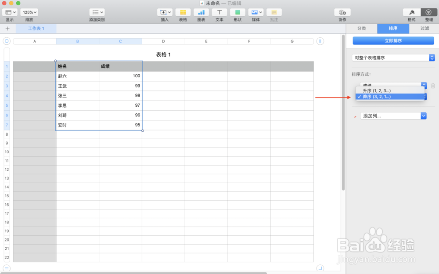The width and height of the screenshot is (439, 274).
Task: Select column A header
Action: tap(35, 41)
